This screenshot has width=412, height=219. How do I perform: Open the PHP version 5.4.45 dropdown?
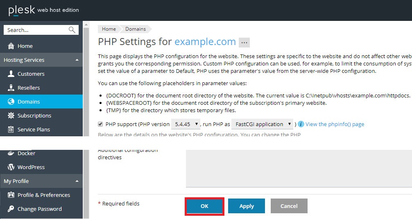point(186,124)
